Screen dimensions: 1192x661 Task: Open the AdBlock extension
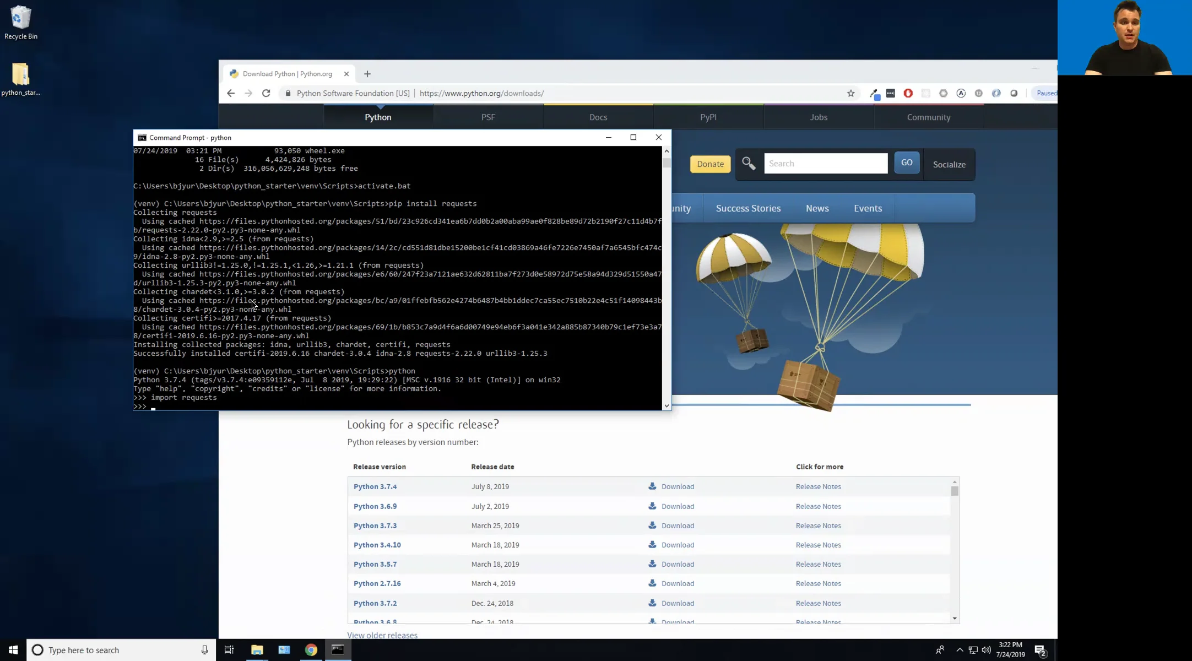pyautogui.click(x=908, y=93)
